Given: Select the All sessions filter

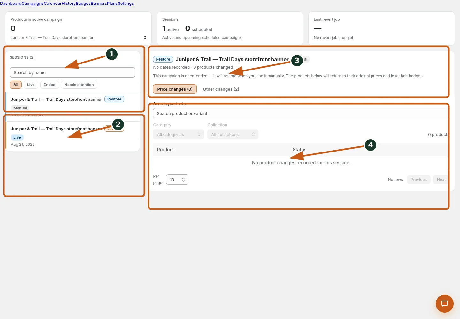Looking at the screenshot, I should click(x=16, y=85).
